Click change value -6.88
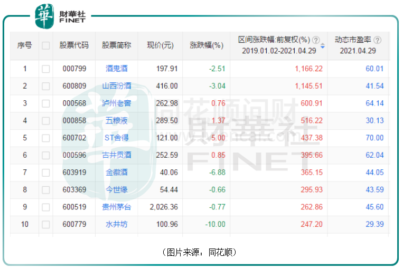The image size is (403, 268). pos(217,173)
